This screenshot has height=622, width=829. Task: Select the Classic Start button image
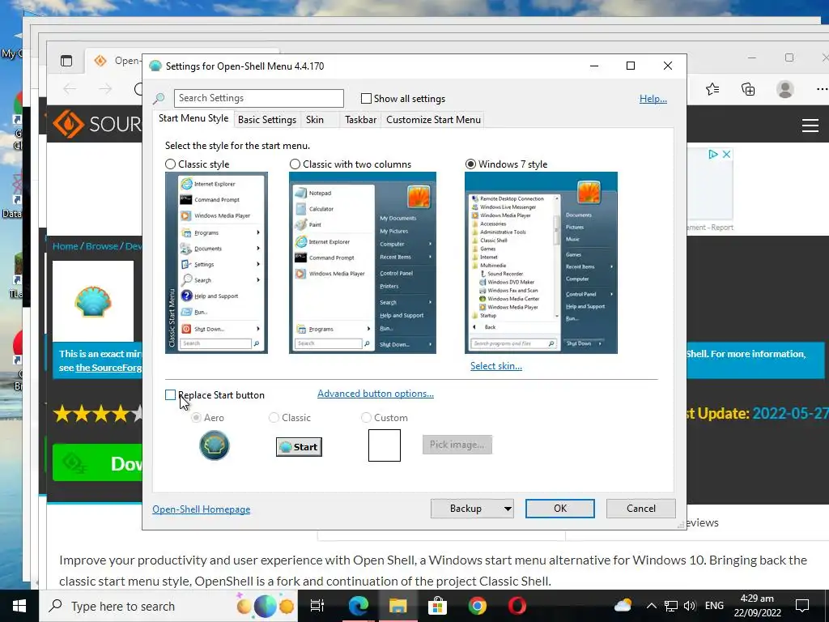[x=299, y=447]
